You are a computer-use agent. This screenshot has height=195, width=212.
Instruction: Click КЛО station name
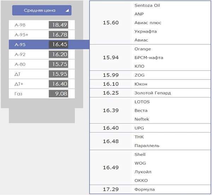(140, 66)
